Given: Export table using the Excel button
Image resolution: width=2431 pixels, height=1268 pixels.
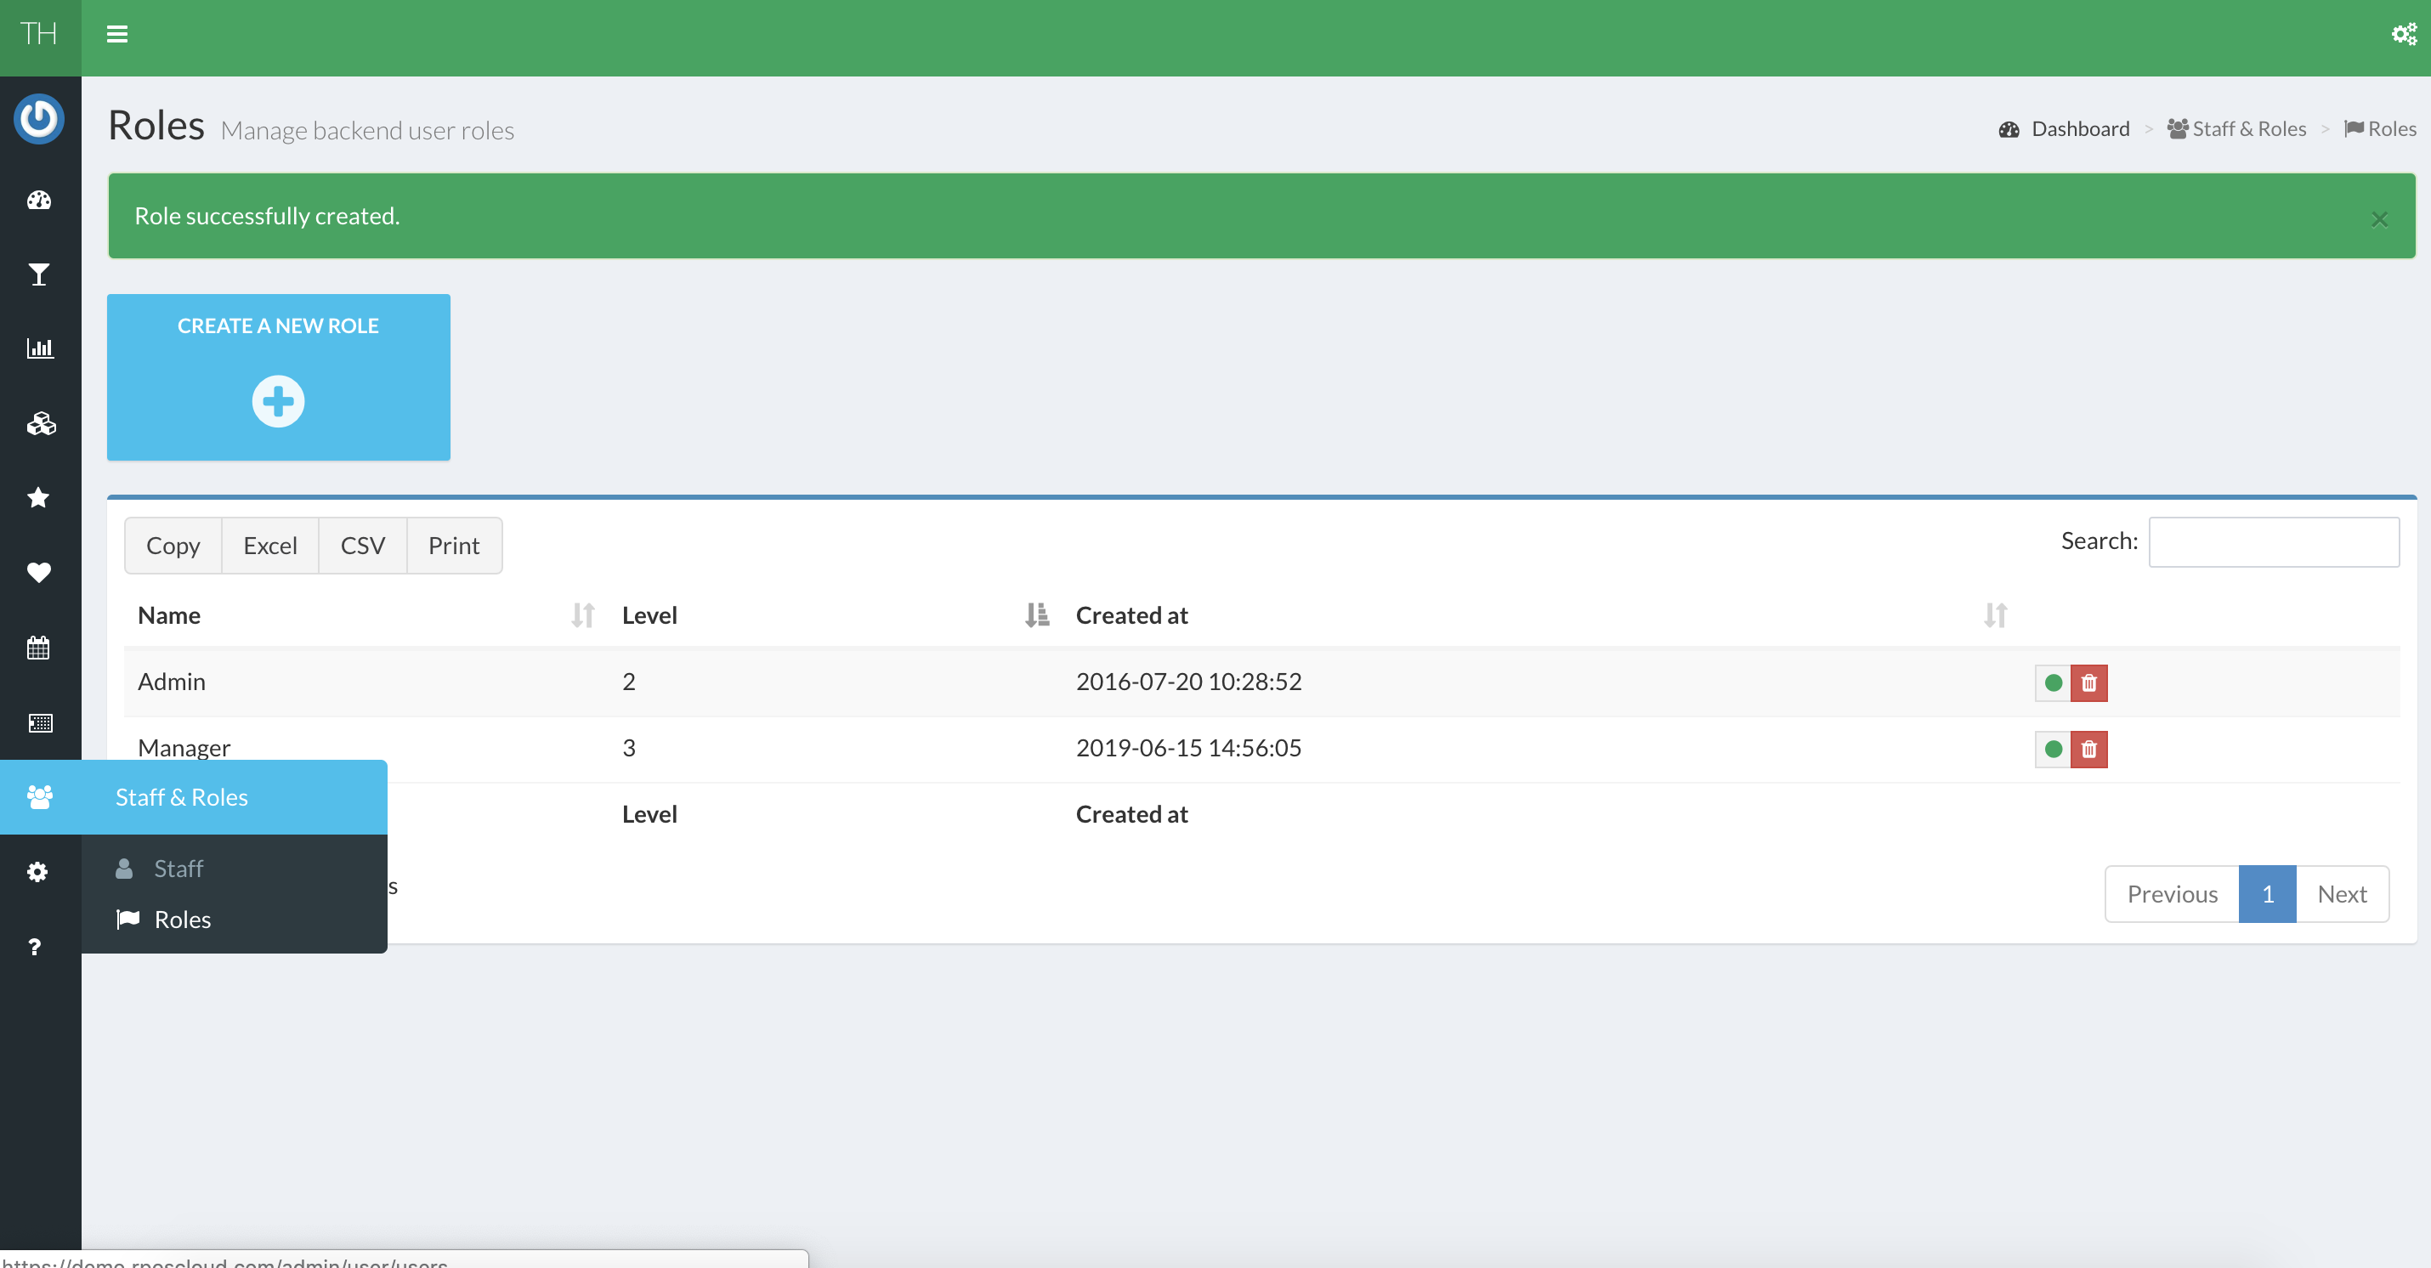Looking at the screenshot, I should (x=270, y=546).
